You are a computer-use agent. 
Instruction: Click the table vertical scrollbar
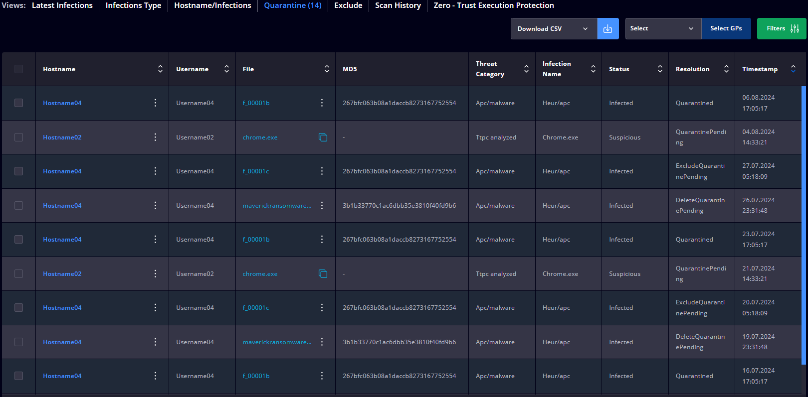tap(804, 225)
